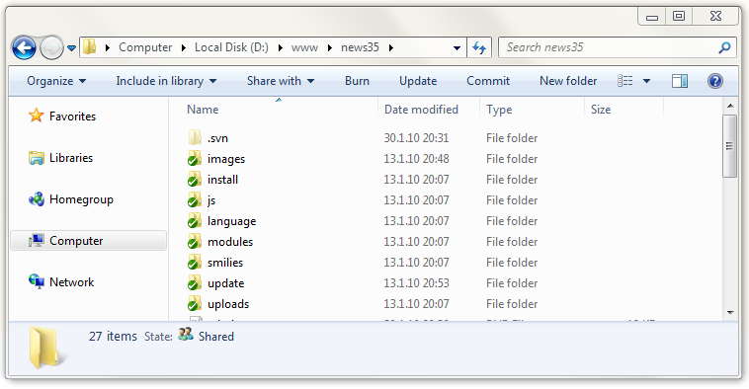Image resolution: width=749 pixels, height=389 pixels.
Task: Click File folder type of uploads row
Action: 512,303
